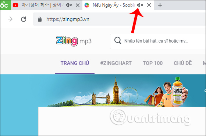The width and height of the screenshot is (206, 136).
Task: Click the muted speaker icon on Zing tab
Action: [140, 5]
